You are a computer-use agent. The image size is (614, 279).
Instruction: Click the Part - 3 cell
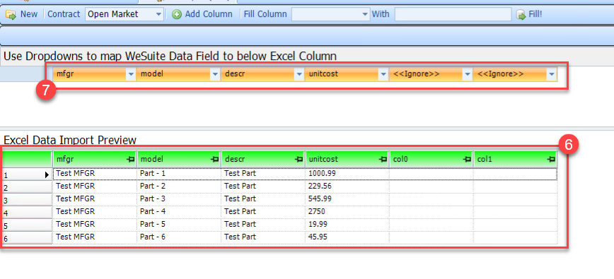tap(179, 199)
